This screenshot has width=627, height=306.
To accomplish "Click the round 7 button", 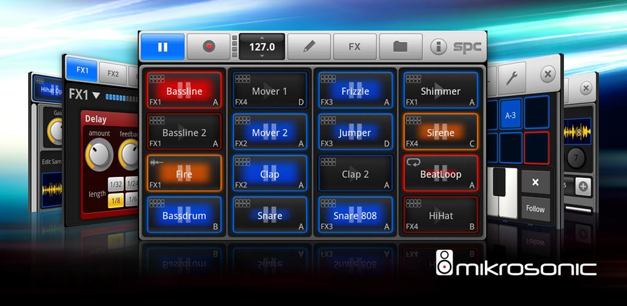I will click(576, 159).
